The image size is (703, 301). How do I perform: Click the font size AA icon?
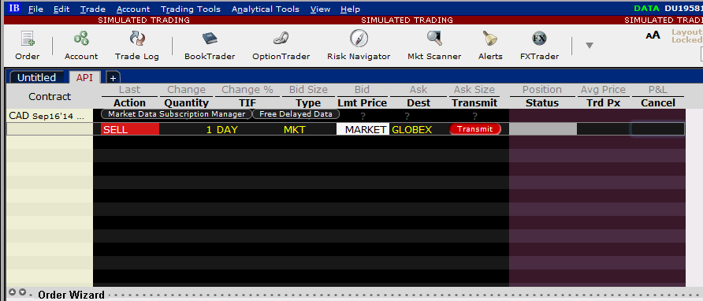click(x=653, y=35)
